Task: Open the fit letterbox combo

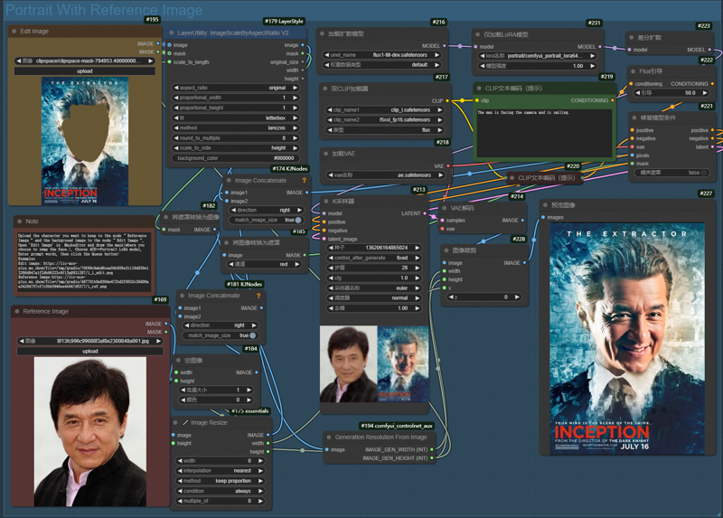Action: pyautogui.click(x=236, y=118)
